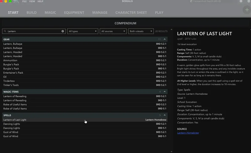
Task: Select Dancing Lights SRD 5.1 row
Action: click(x=85, y=128)
